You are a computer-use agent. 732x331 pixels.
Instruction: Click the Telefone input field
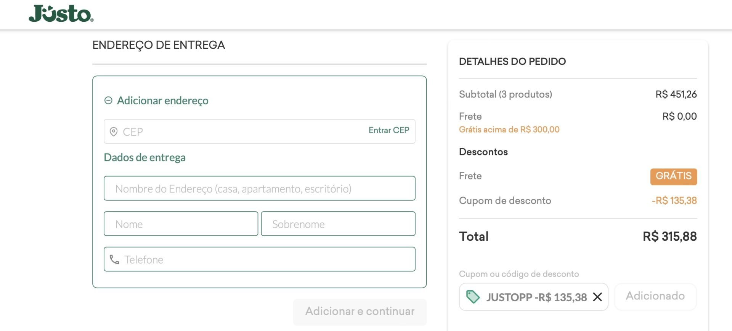coord(259,259)
